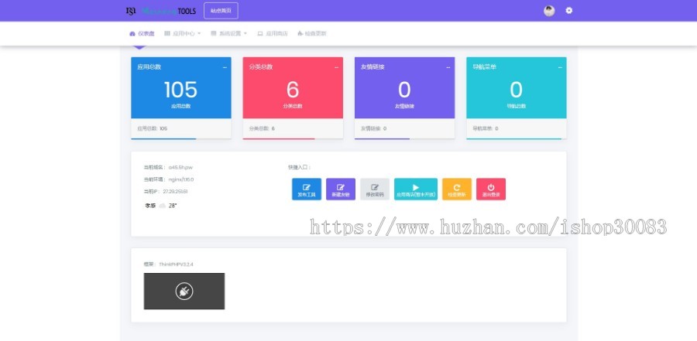This screenshot has height=341, width=697.
Task: Open the 应用商店 menu item
Action: (x=273, y=34)
